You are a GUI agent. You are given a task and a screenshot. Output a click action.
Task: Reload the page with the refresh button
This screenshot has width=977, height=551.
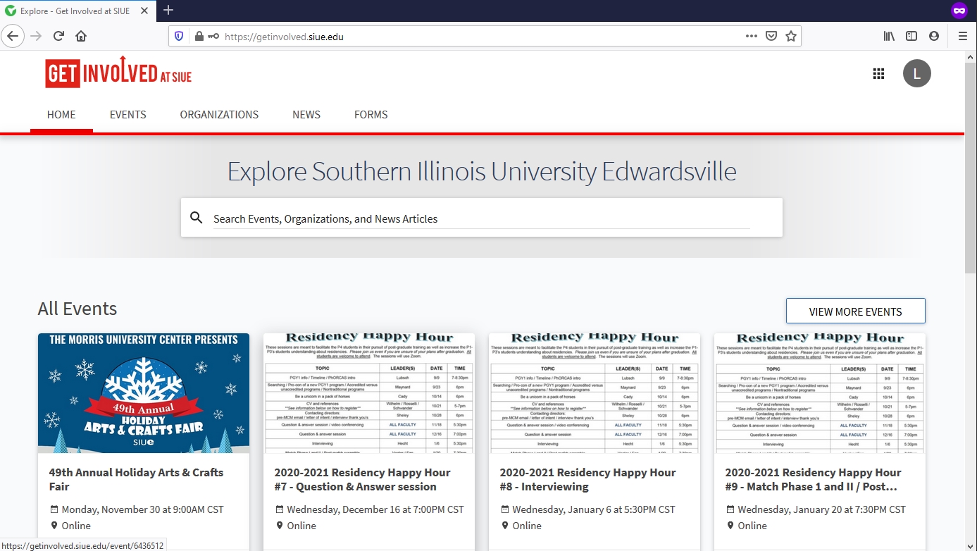pyautogui.click(x=59, y=36)
